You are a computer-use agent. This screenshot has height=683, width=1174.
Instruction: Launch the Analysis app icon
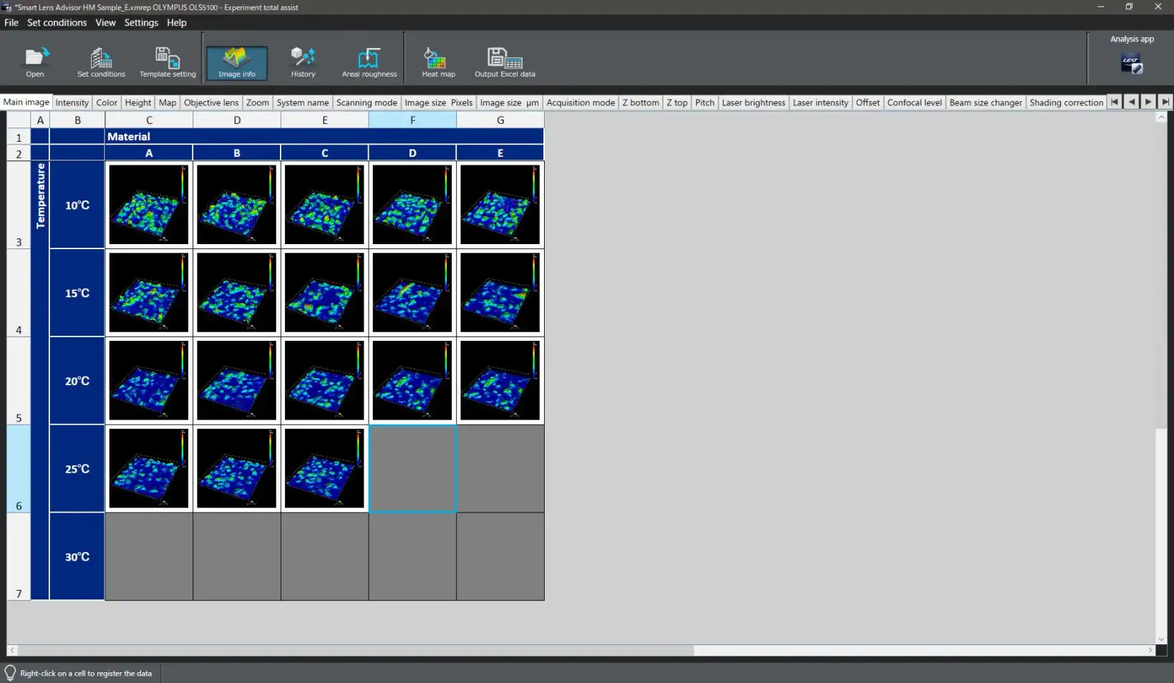pyautogui.click(x=1131, y=64)
